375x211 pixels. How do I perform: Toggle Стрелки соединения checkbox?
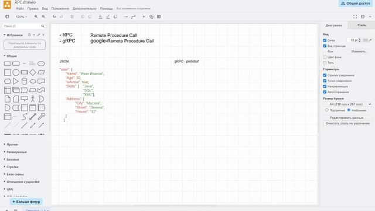pyautogui.click(x=325, y=75)
